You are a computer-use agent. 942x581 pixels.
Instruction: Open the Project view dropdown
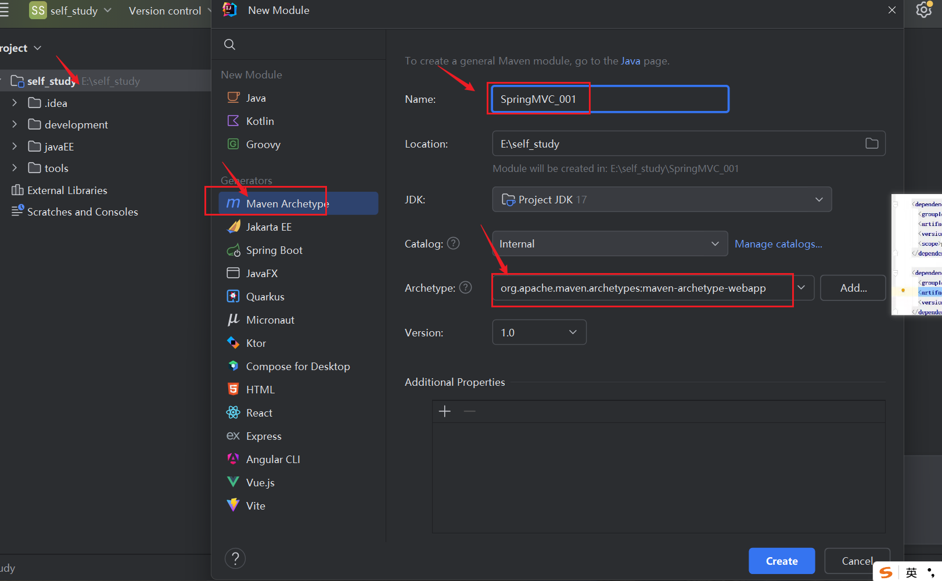tap(21, 48)
